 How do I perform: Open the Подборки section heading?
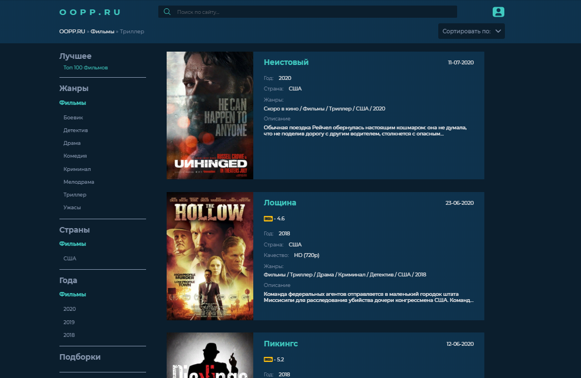[x=80, y=357]
